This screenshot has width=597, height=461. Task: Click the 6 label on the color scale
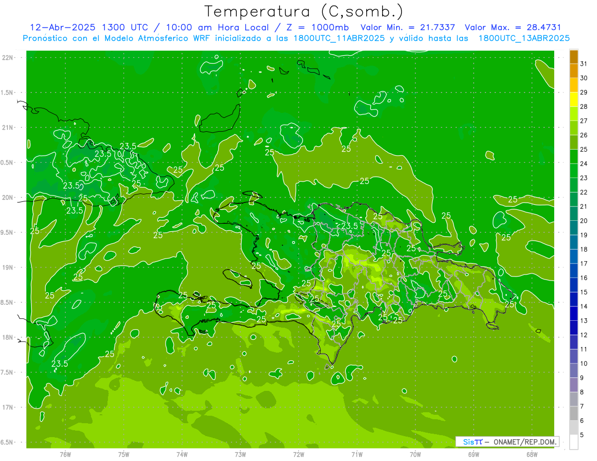tap(582, 421)
